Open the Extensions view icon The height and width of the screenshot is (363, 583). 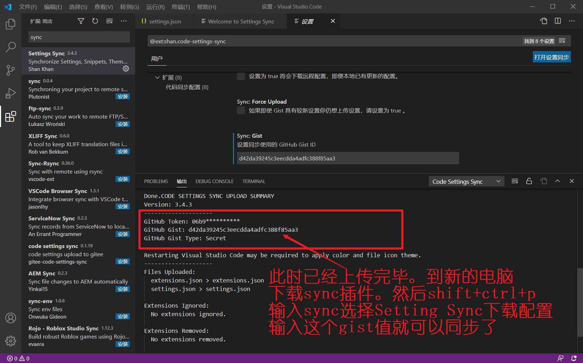coord(11,116)
